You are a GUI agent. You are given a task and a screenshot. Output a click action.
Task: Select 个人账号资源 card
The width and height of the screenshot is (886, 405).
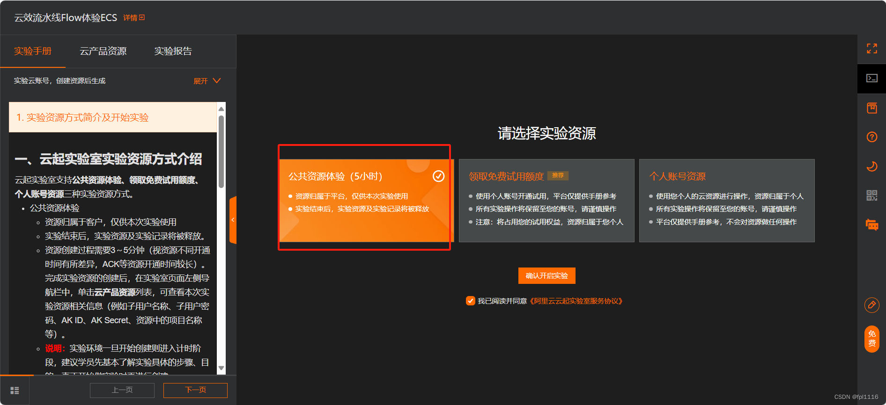(x=727, y=201)
